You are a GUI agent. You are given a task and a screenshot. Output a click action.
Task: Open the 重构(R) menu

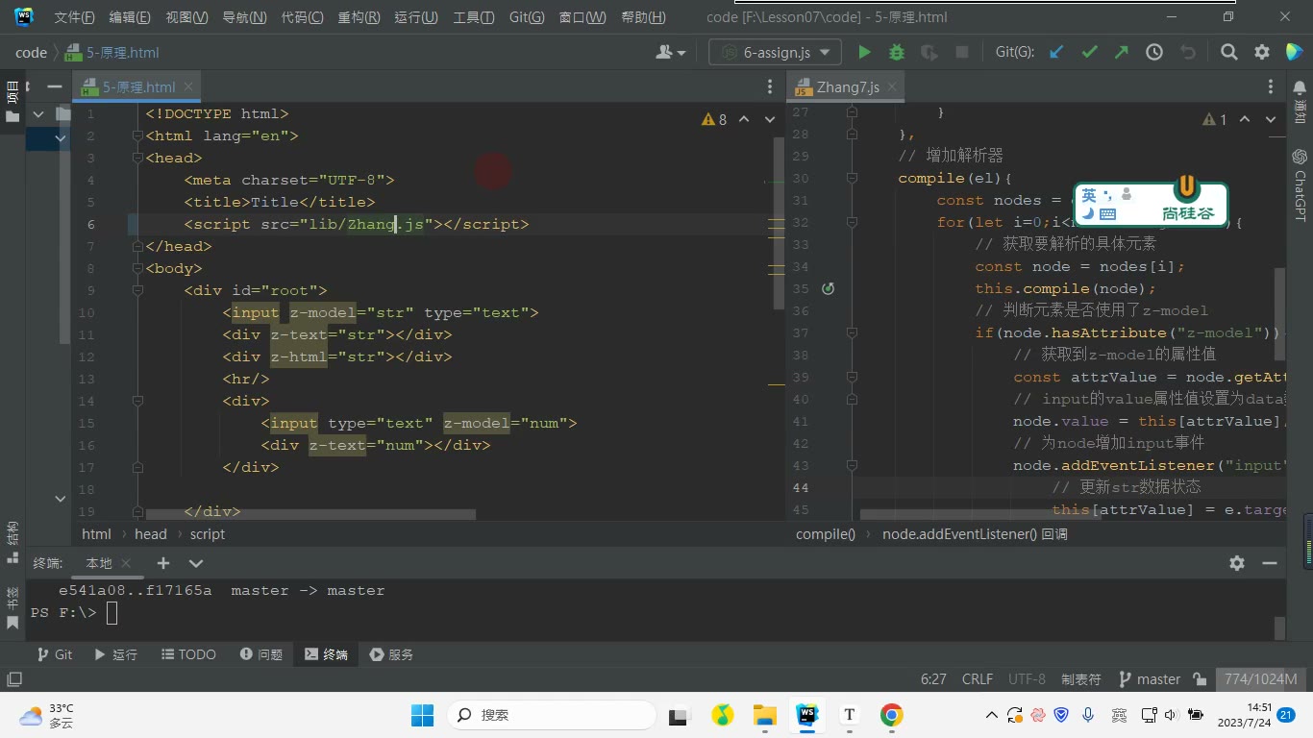pos(359,17)
